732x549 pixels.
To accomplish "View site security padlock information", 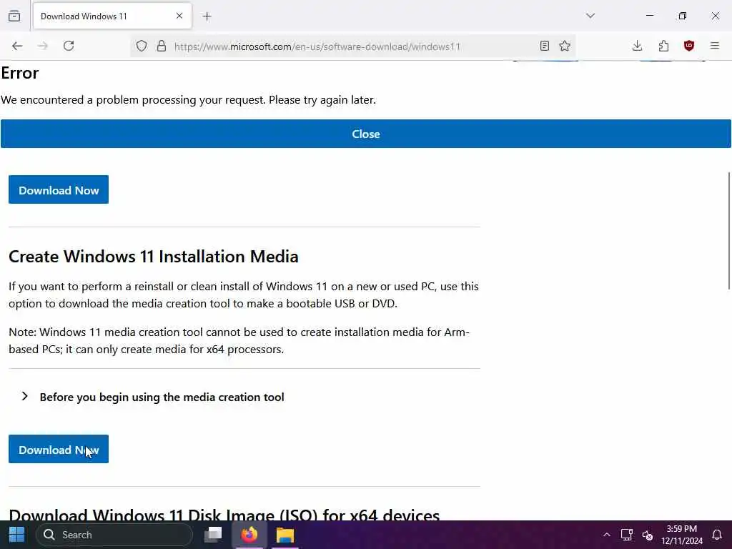I will (x=162, y=46).
